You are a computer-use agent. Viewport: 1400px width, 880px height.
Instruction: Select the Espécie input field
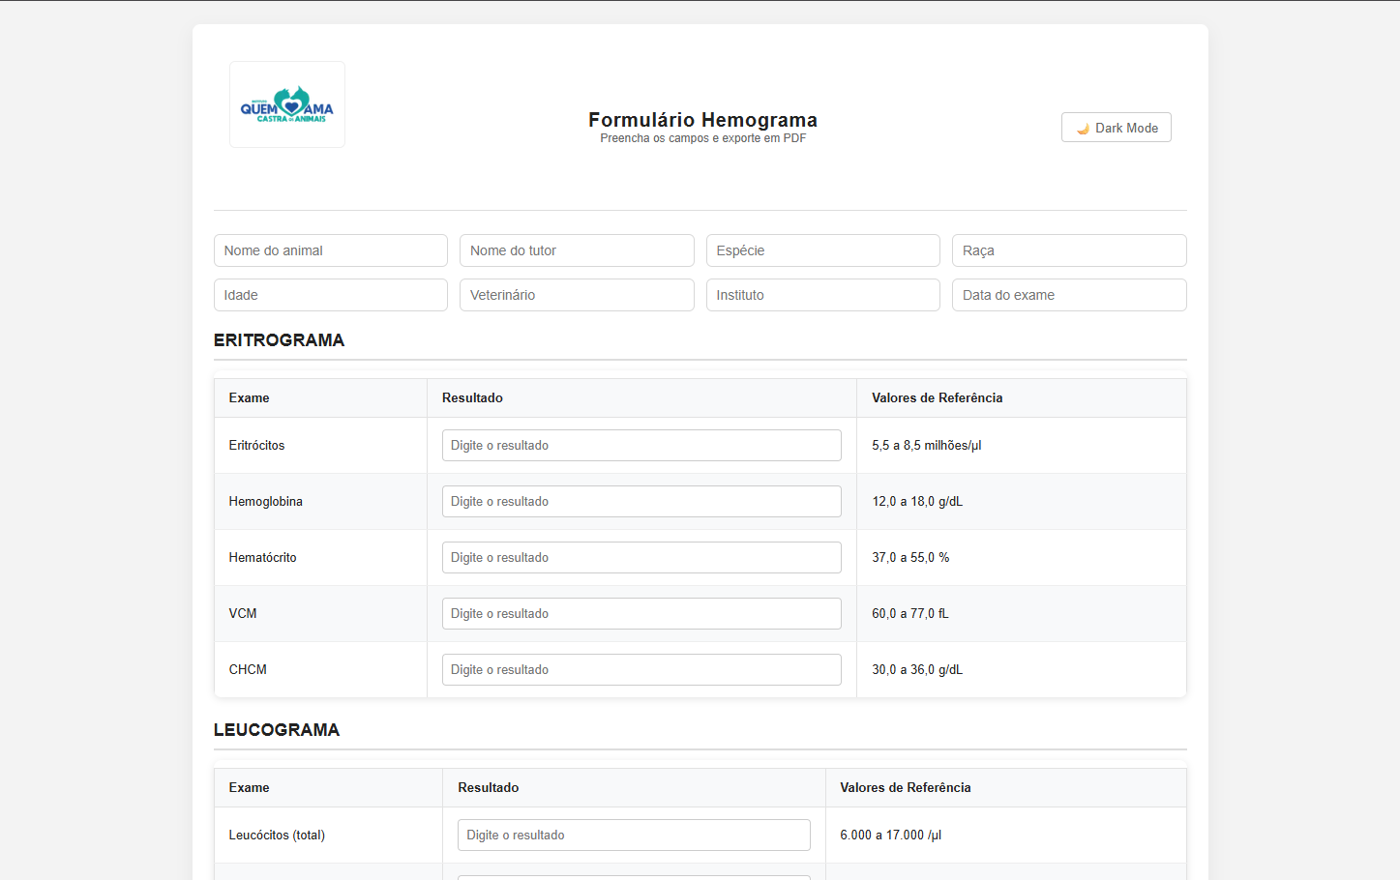pos(822,250)
